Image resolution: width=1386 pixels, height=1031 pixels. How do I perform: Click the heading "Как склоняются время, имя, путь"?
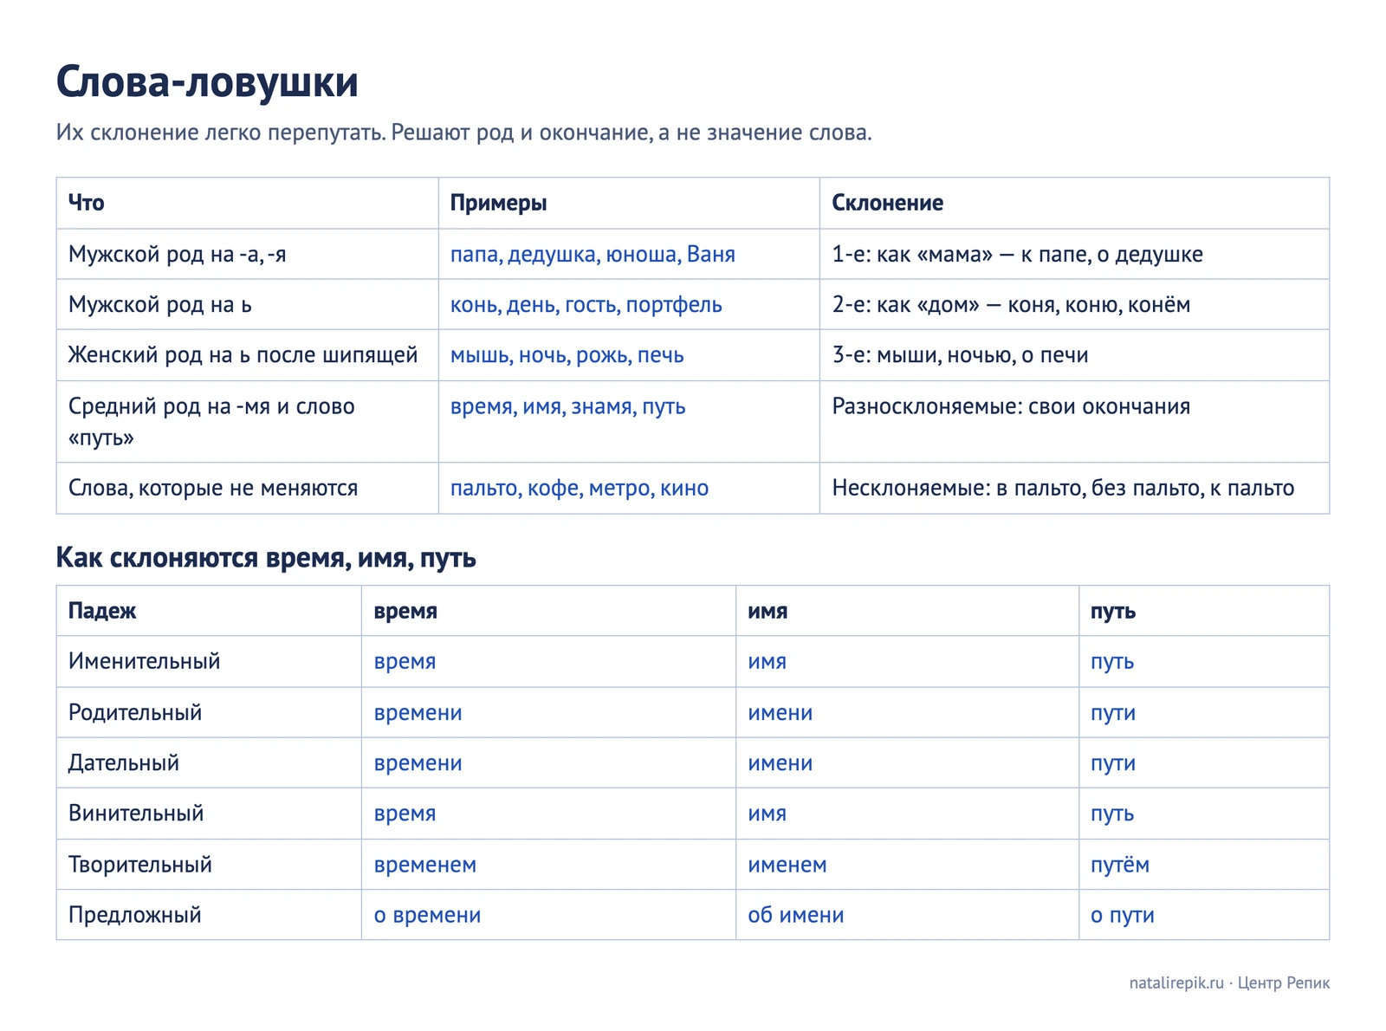267,557
